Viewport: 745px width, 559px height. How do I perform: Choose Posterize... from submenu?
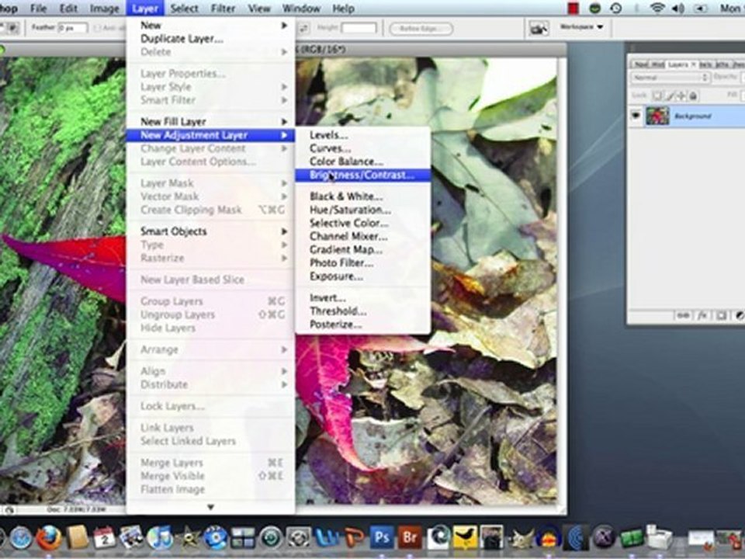click(363, 325)
